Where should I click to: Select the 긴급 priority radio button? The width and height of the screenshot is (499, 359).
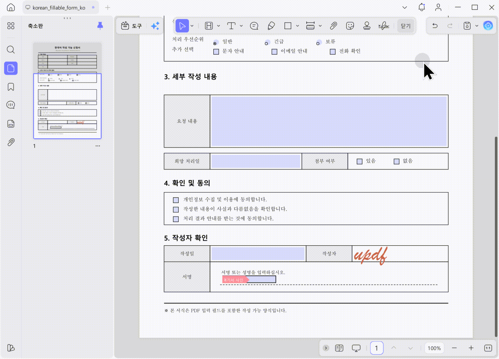(x=267, y=43)
